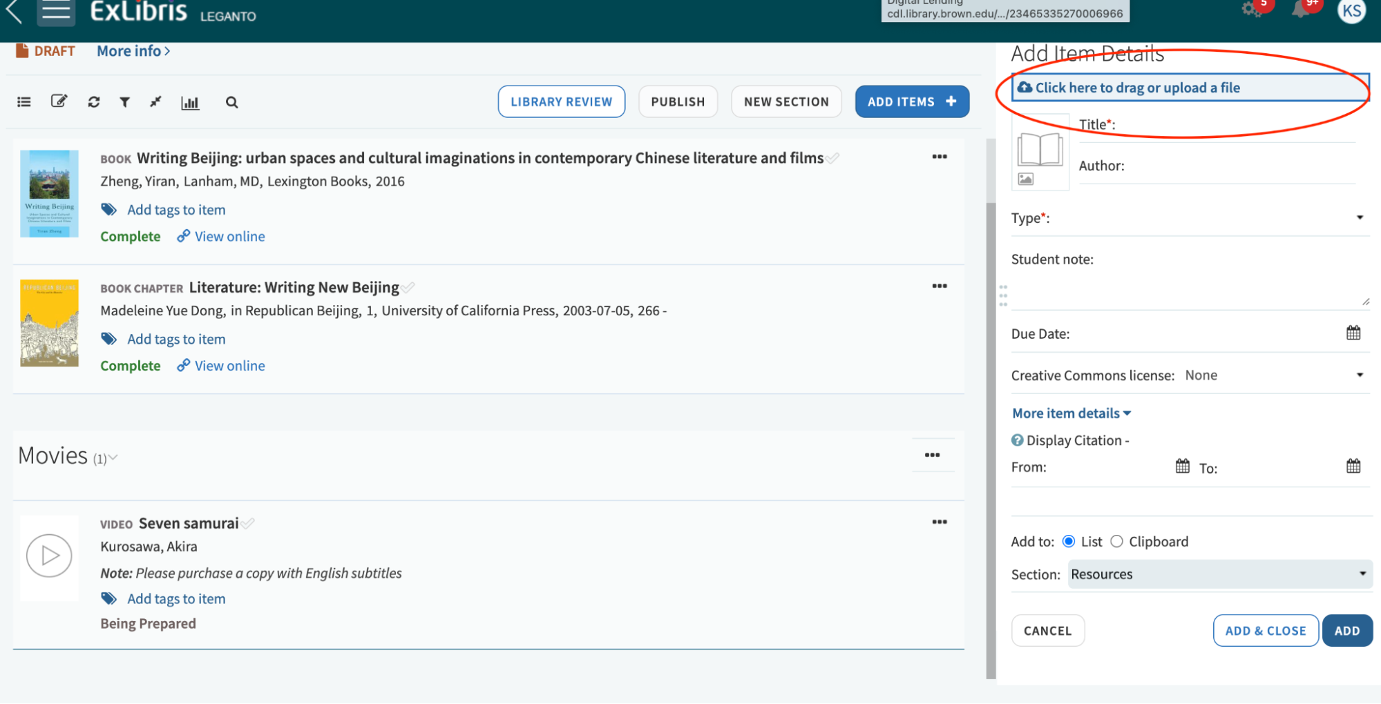Expand the Type dropdown

(1359, 217)
